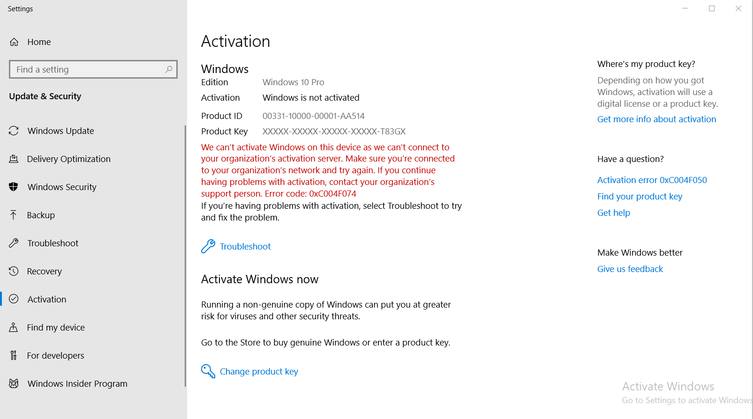Screen dimensions: 753x419
Task: Click the 'Update & Security' heading
Action: pos(45,96)
